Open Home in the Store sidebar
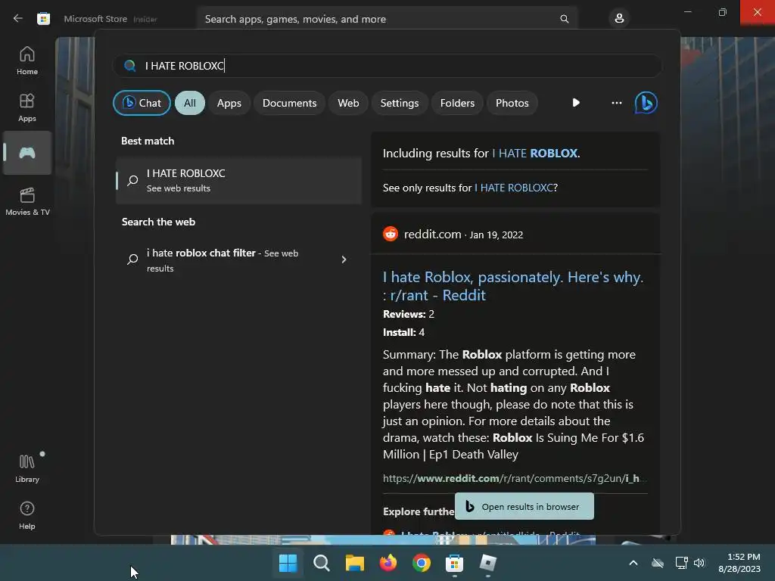 27,61
